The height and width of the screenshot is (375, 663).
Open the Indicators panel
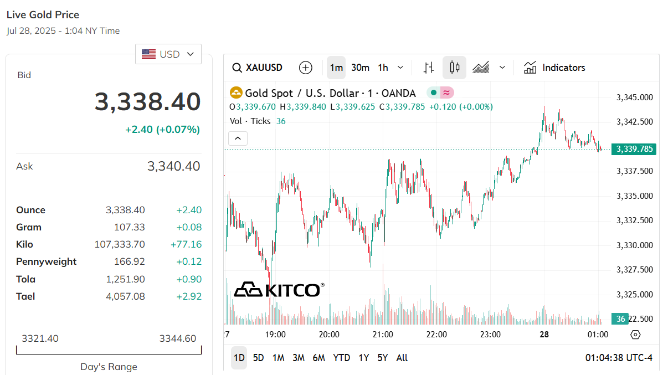click(x=554, y=68)
